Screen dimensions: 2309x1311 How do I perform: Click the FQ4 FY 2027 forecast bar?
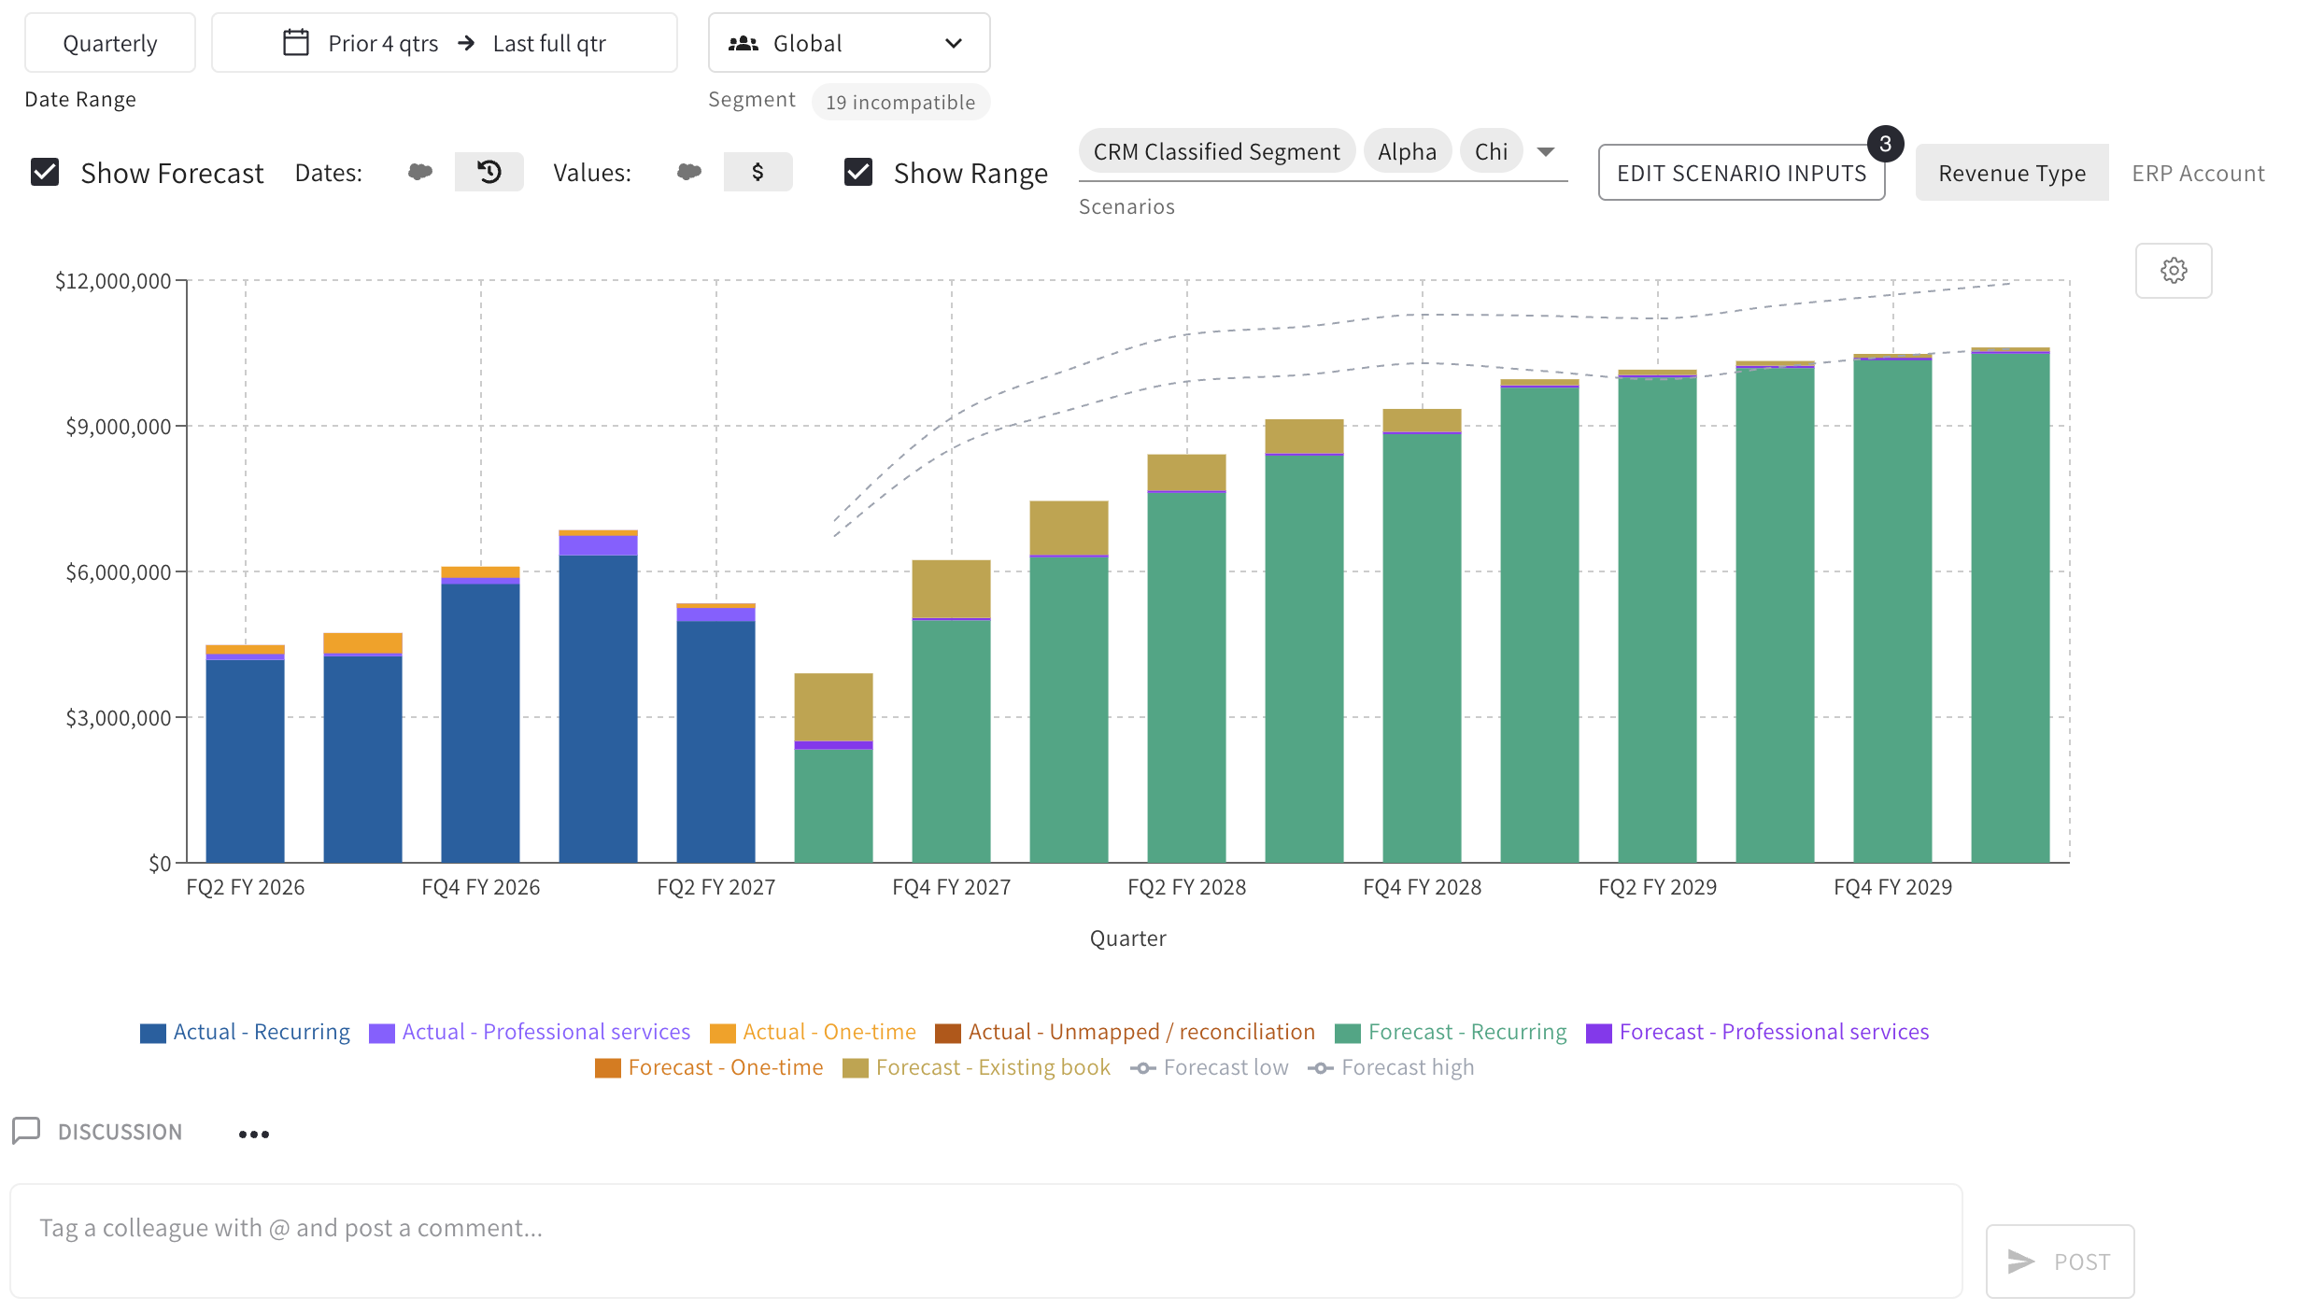(951, 712)
